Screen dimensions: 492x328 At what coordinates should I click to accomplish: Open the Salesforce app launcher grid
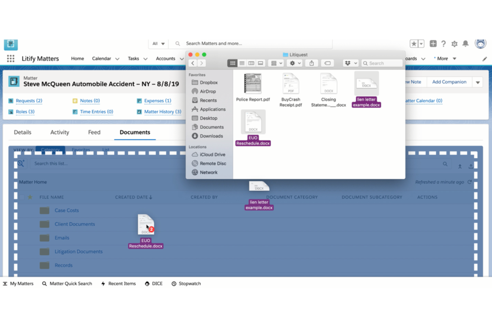(x=11, y=58)
